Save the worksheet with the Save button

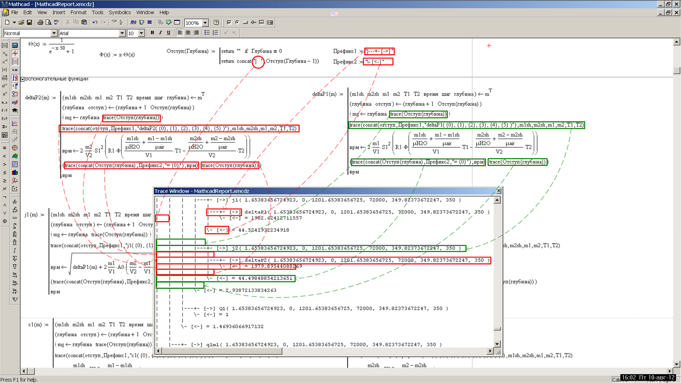pyautogui.click(x=29, y=23)
